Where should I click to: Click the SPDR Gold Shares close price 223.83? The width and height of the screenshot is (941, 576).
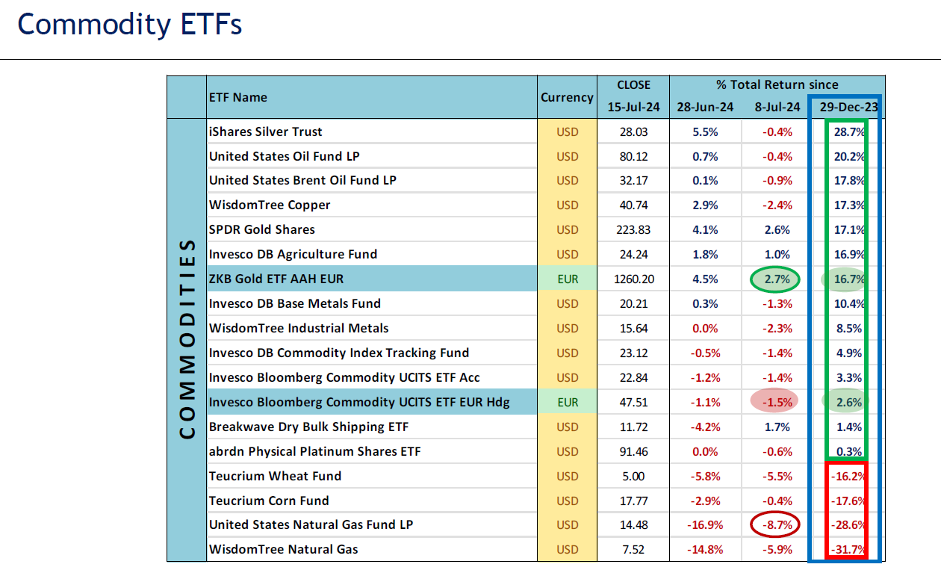coord(633,229)
